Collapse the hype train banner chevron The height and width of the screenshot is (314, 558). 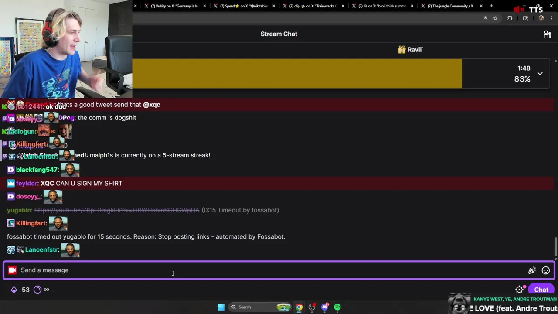click(540, 74)
